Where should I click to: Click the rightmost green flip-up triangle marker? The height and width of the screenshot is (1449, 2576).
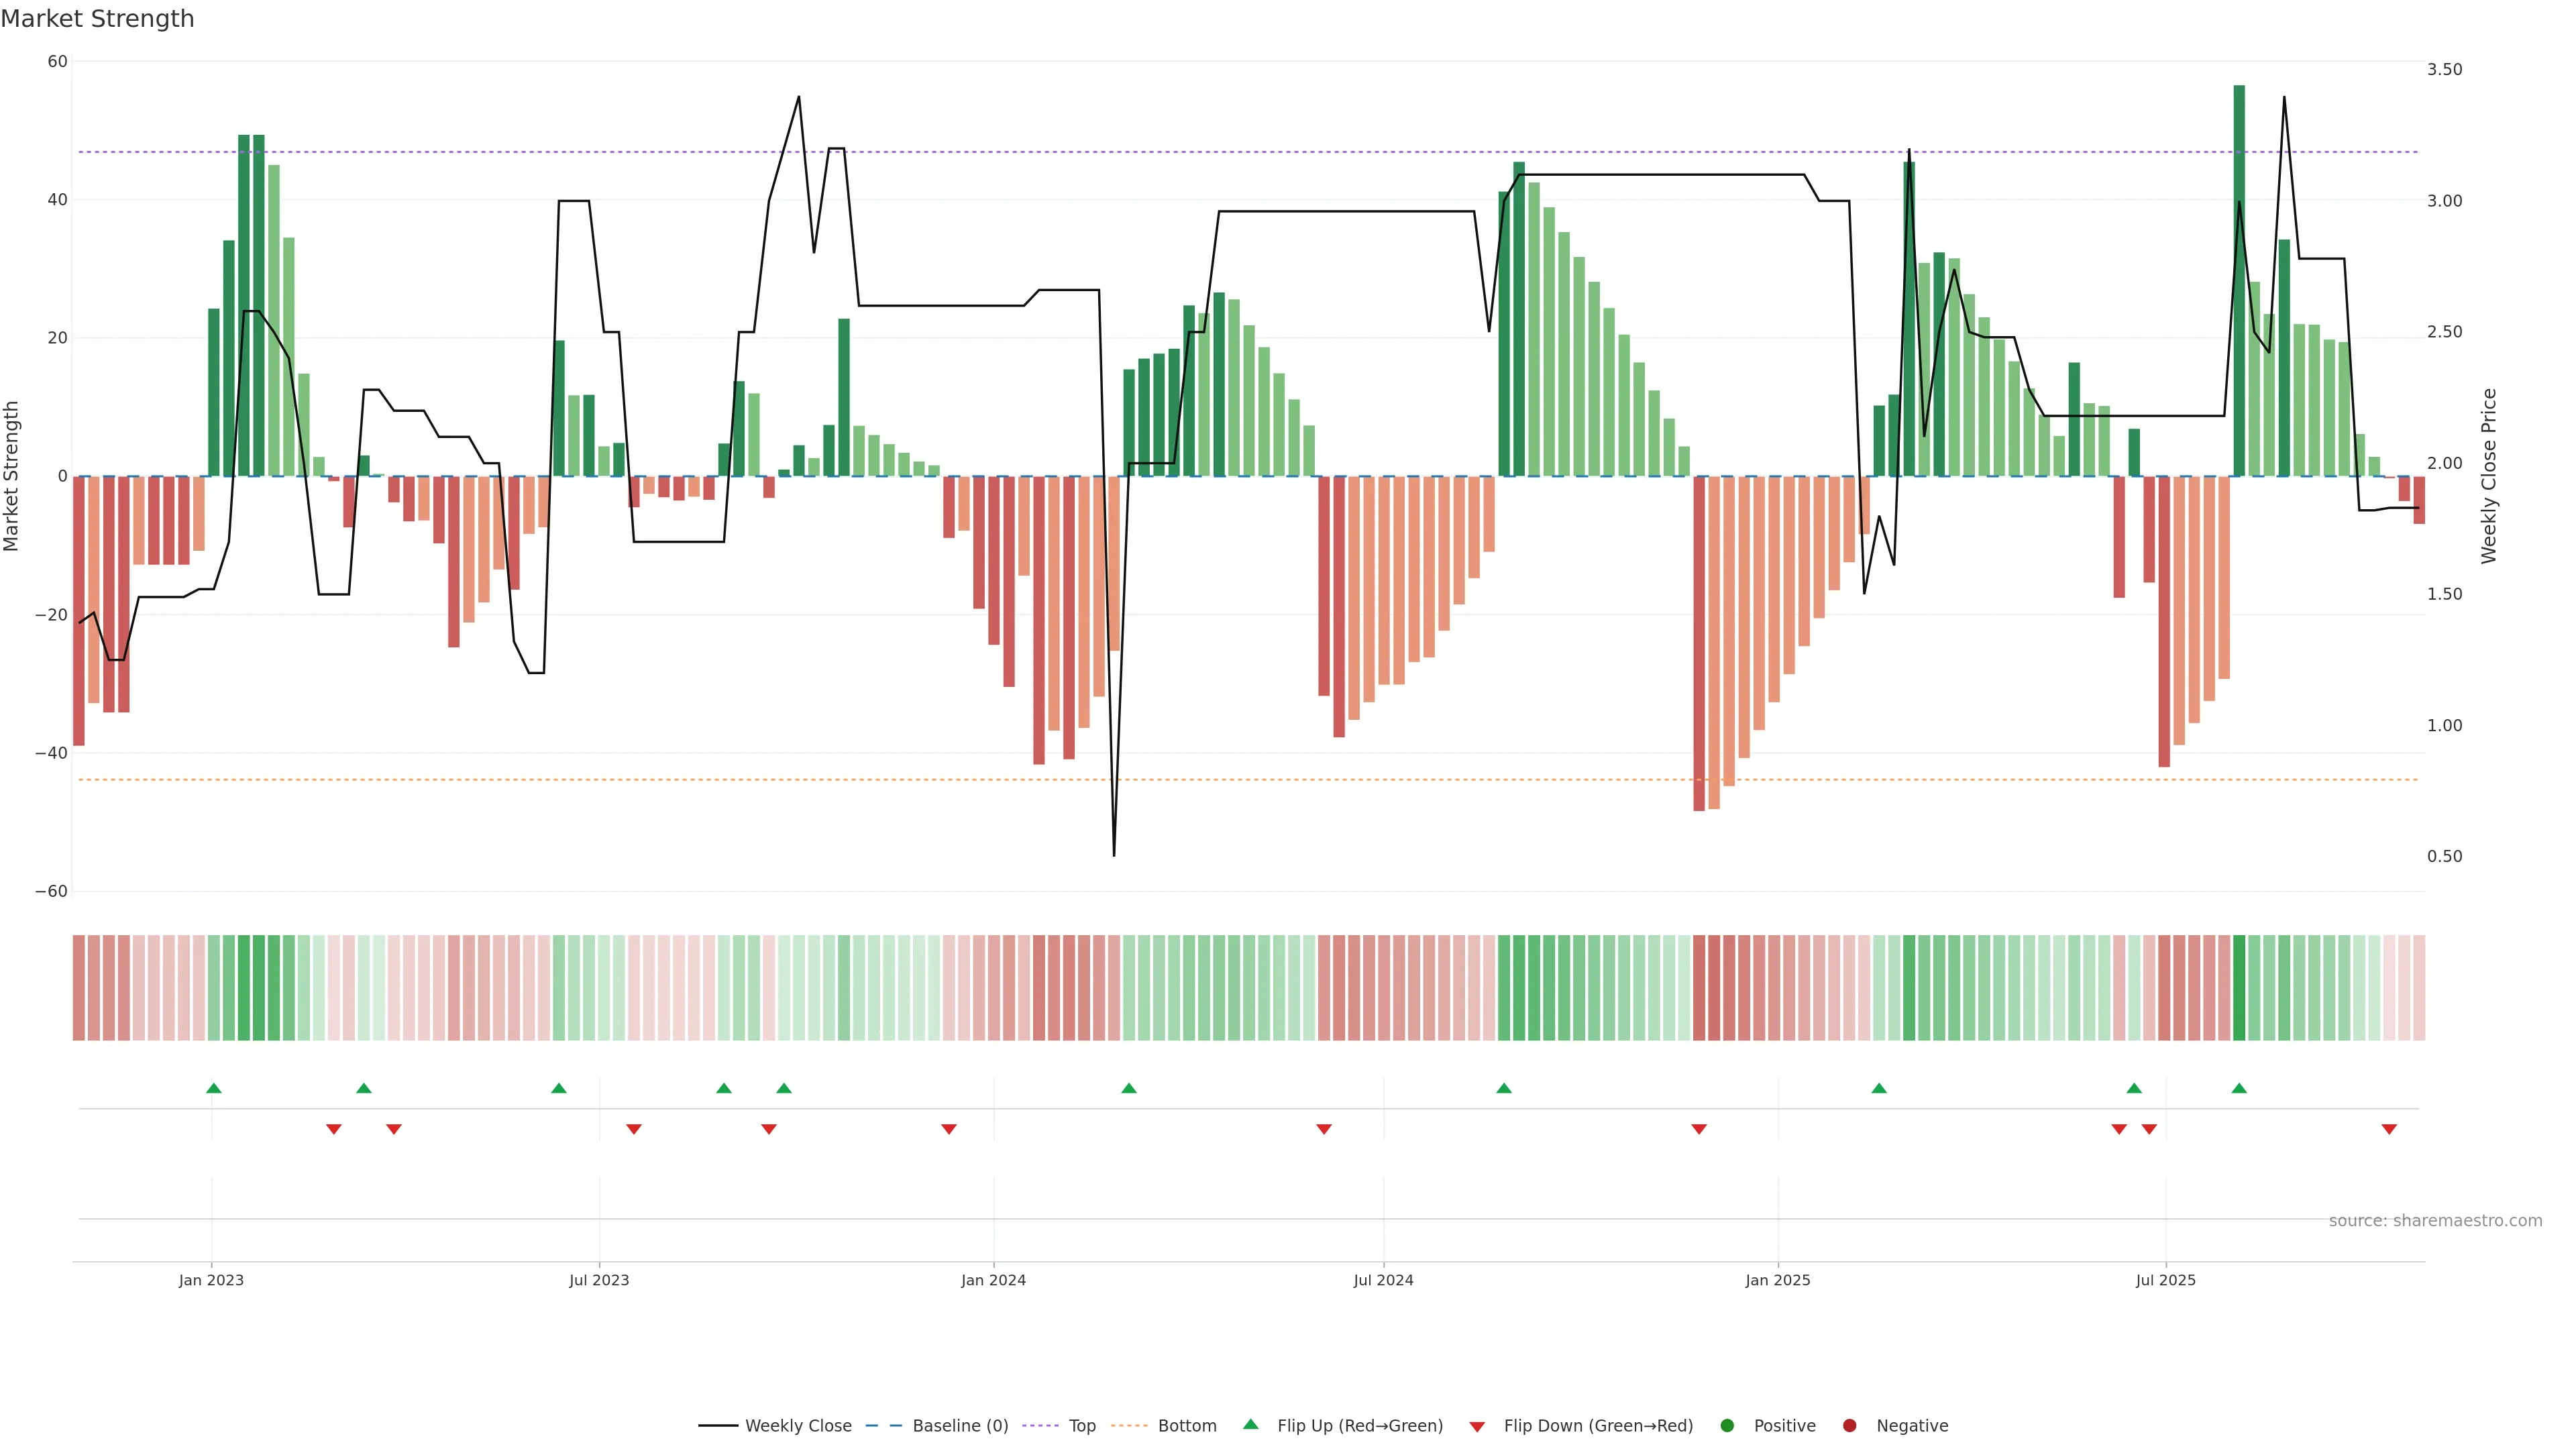click(x=2239, y=1088)
